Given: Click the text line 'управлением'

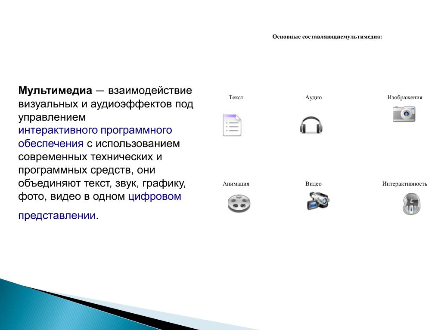Looking at the screenshot, I should point(52,117).
